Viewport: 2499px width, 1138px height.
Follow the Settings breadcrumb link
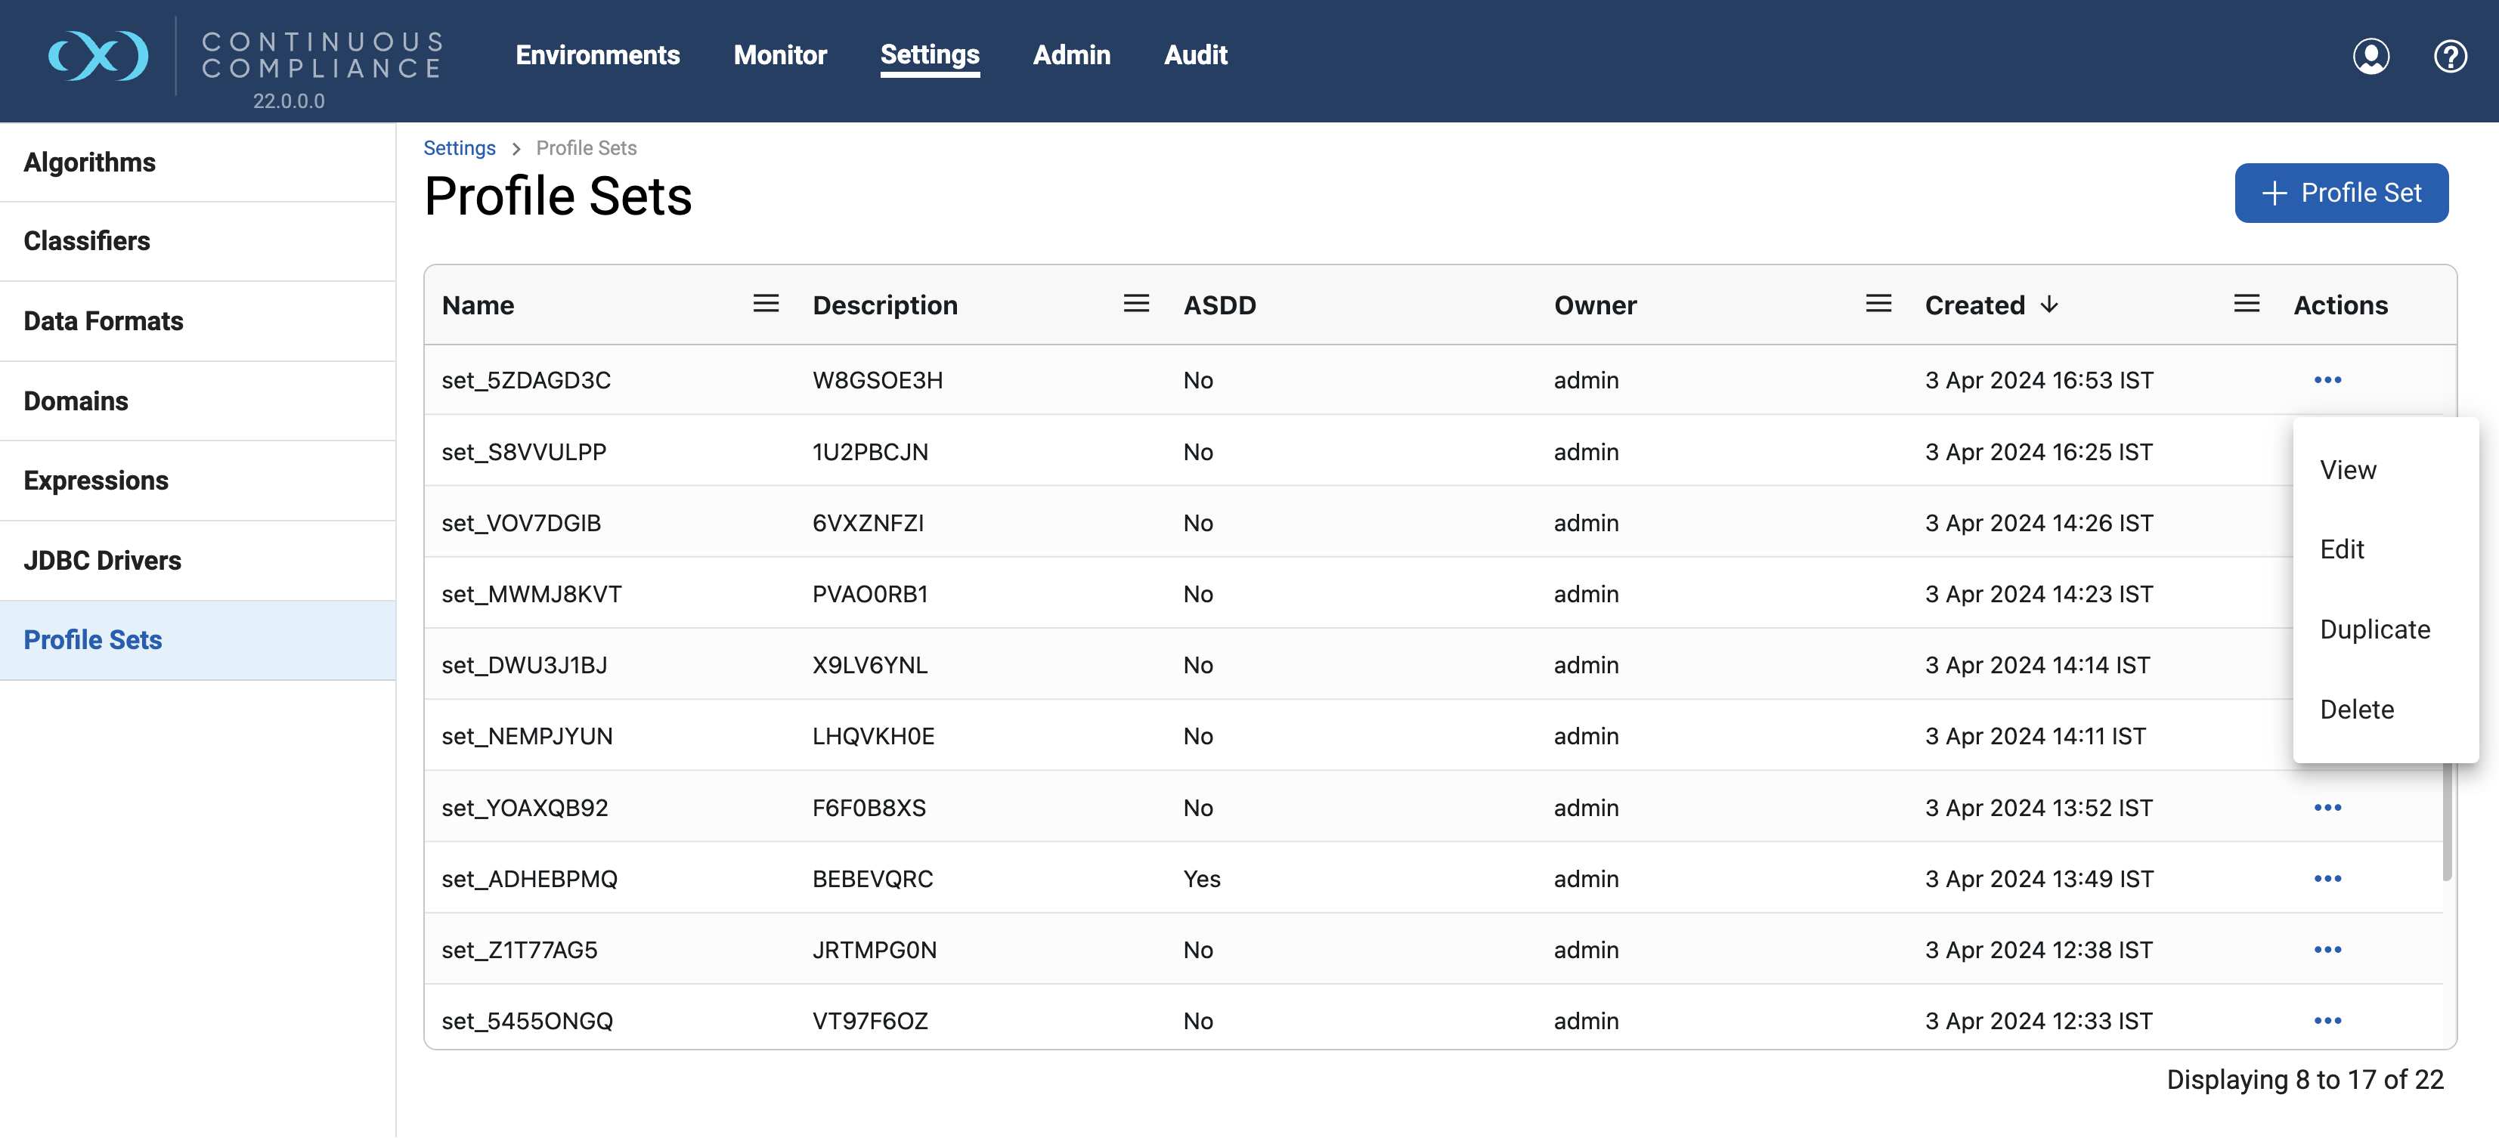coord(459,148)
